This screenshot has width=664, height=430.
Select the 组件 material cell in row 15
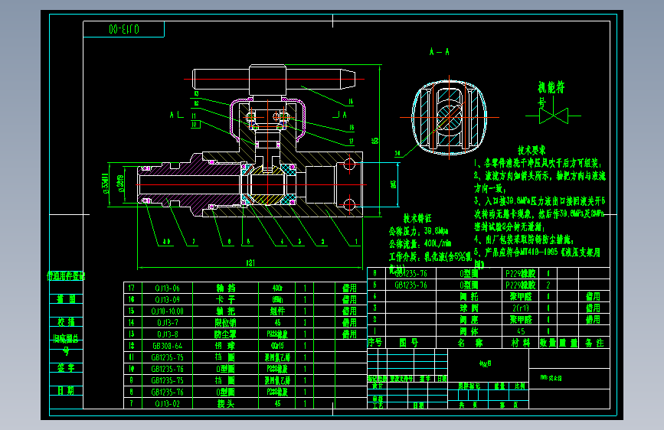pos(277,311)
